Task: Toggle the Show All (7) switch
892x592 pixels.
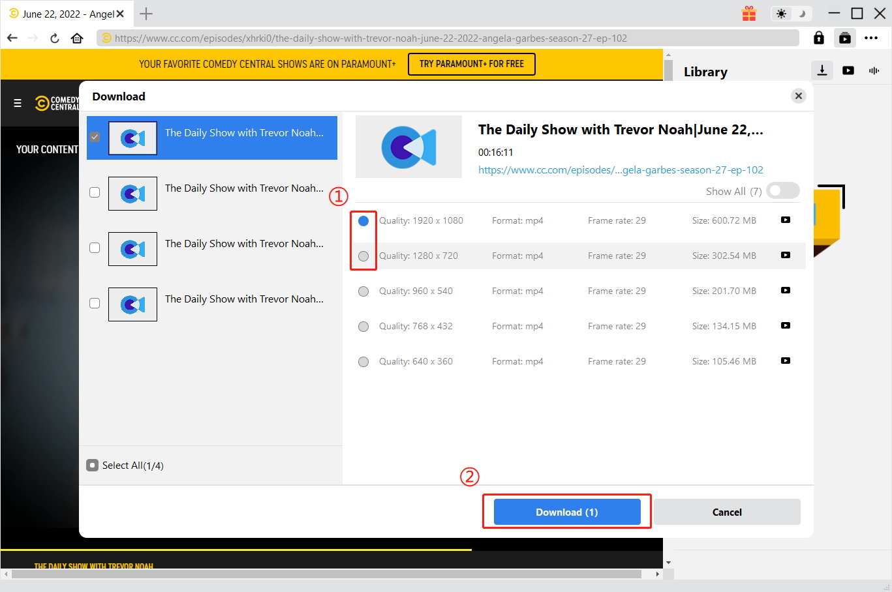Action: coord(783,190)
